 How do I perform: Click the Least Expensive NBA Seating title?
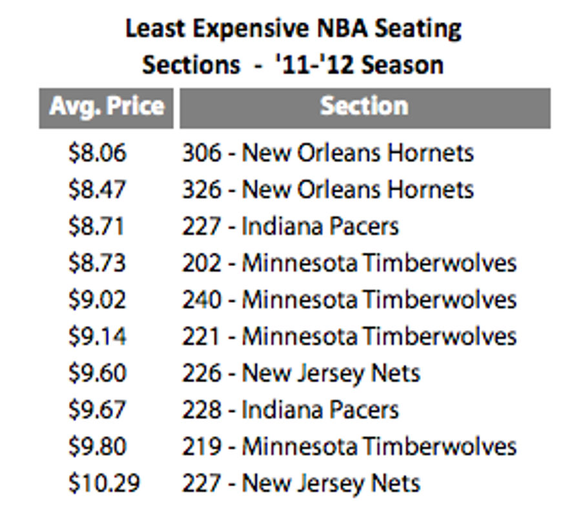coord(294,29)
